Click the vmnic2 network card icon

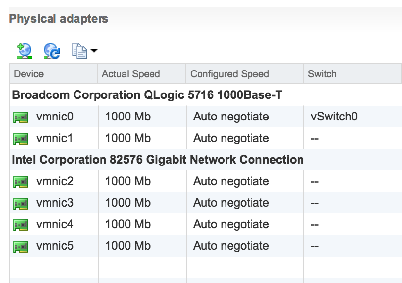pos(21,182)
